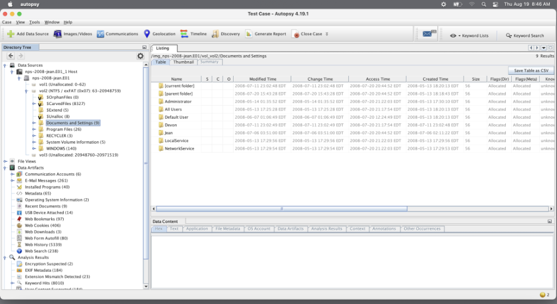The height and width of the screenshot is (304, 557).
Task: Click the Jean folder icon in table
Action: pos(161,133)
